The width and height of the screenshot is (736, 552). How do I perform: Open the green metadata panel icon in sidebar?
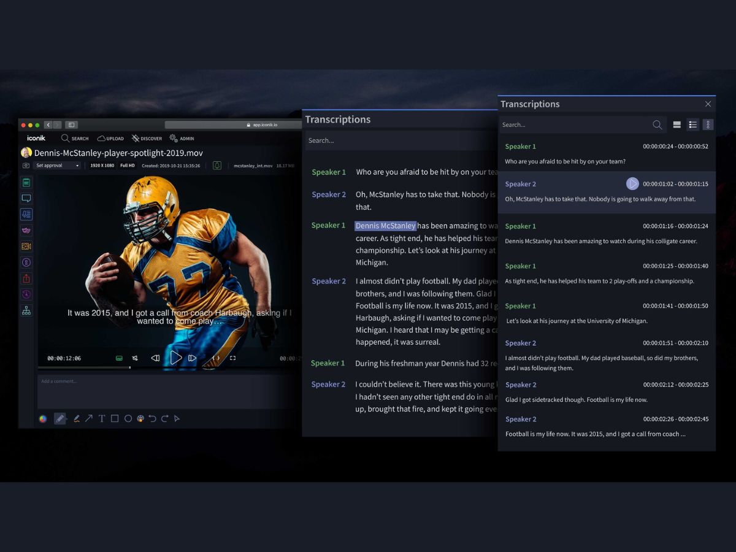pos(26,182)
